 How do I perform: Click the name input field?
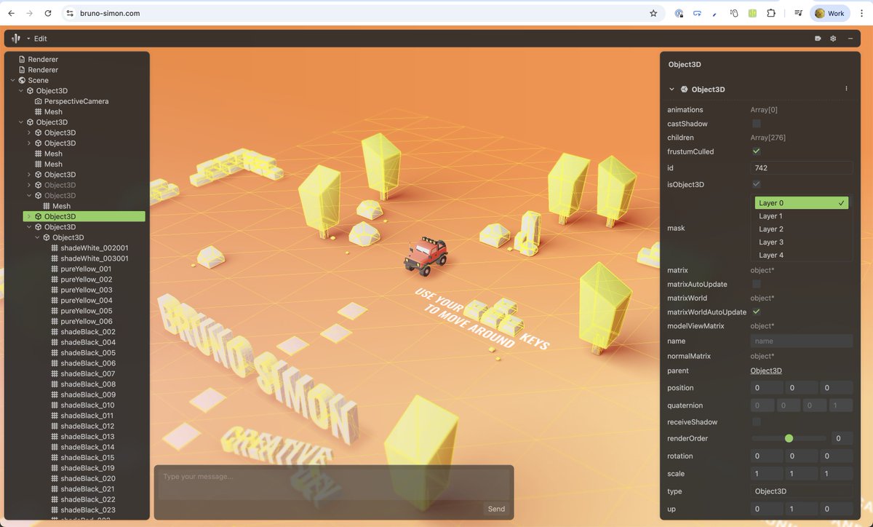click(802, 341)
